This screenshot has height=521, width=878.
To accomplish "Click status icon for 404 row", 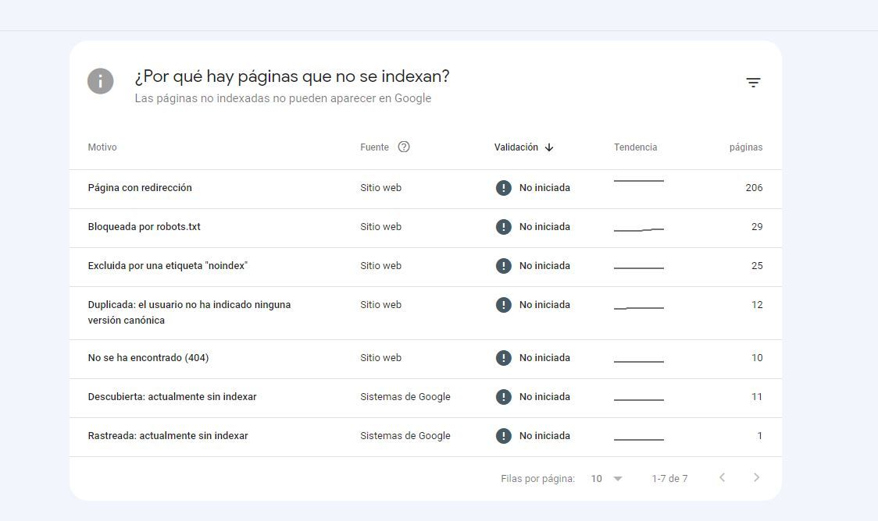I will click(x=503, y=358).
